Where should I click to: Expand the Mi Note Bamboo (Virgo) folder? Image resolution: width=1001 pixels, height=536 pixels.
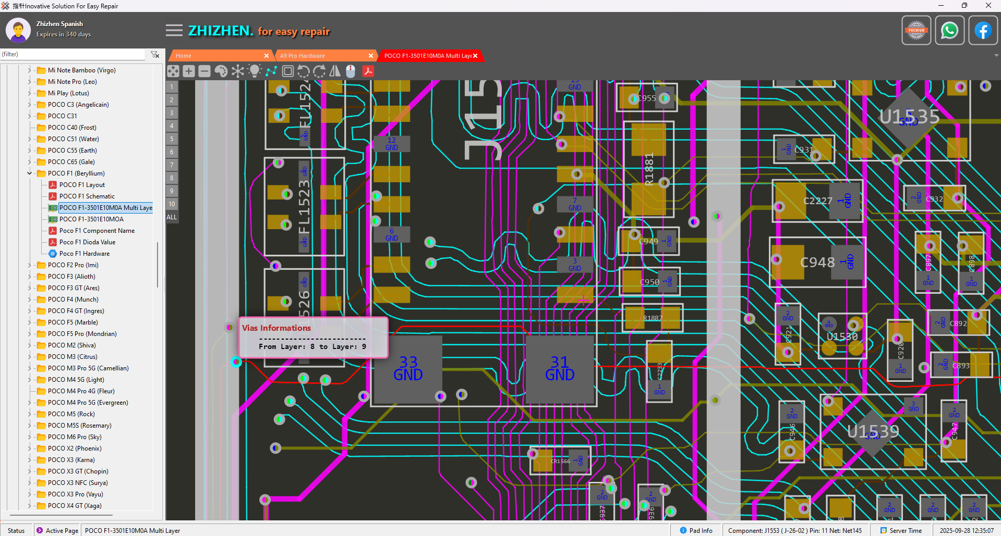click(x=29, y=70)
